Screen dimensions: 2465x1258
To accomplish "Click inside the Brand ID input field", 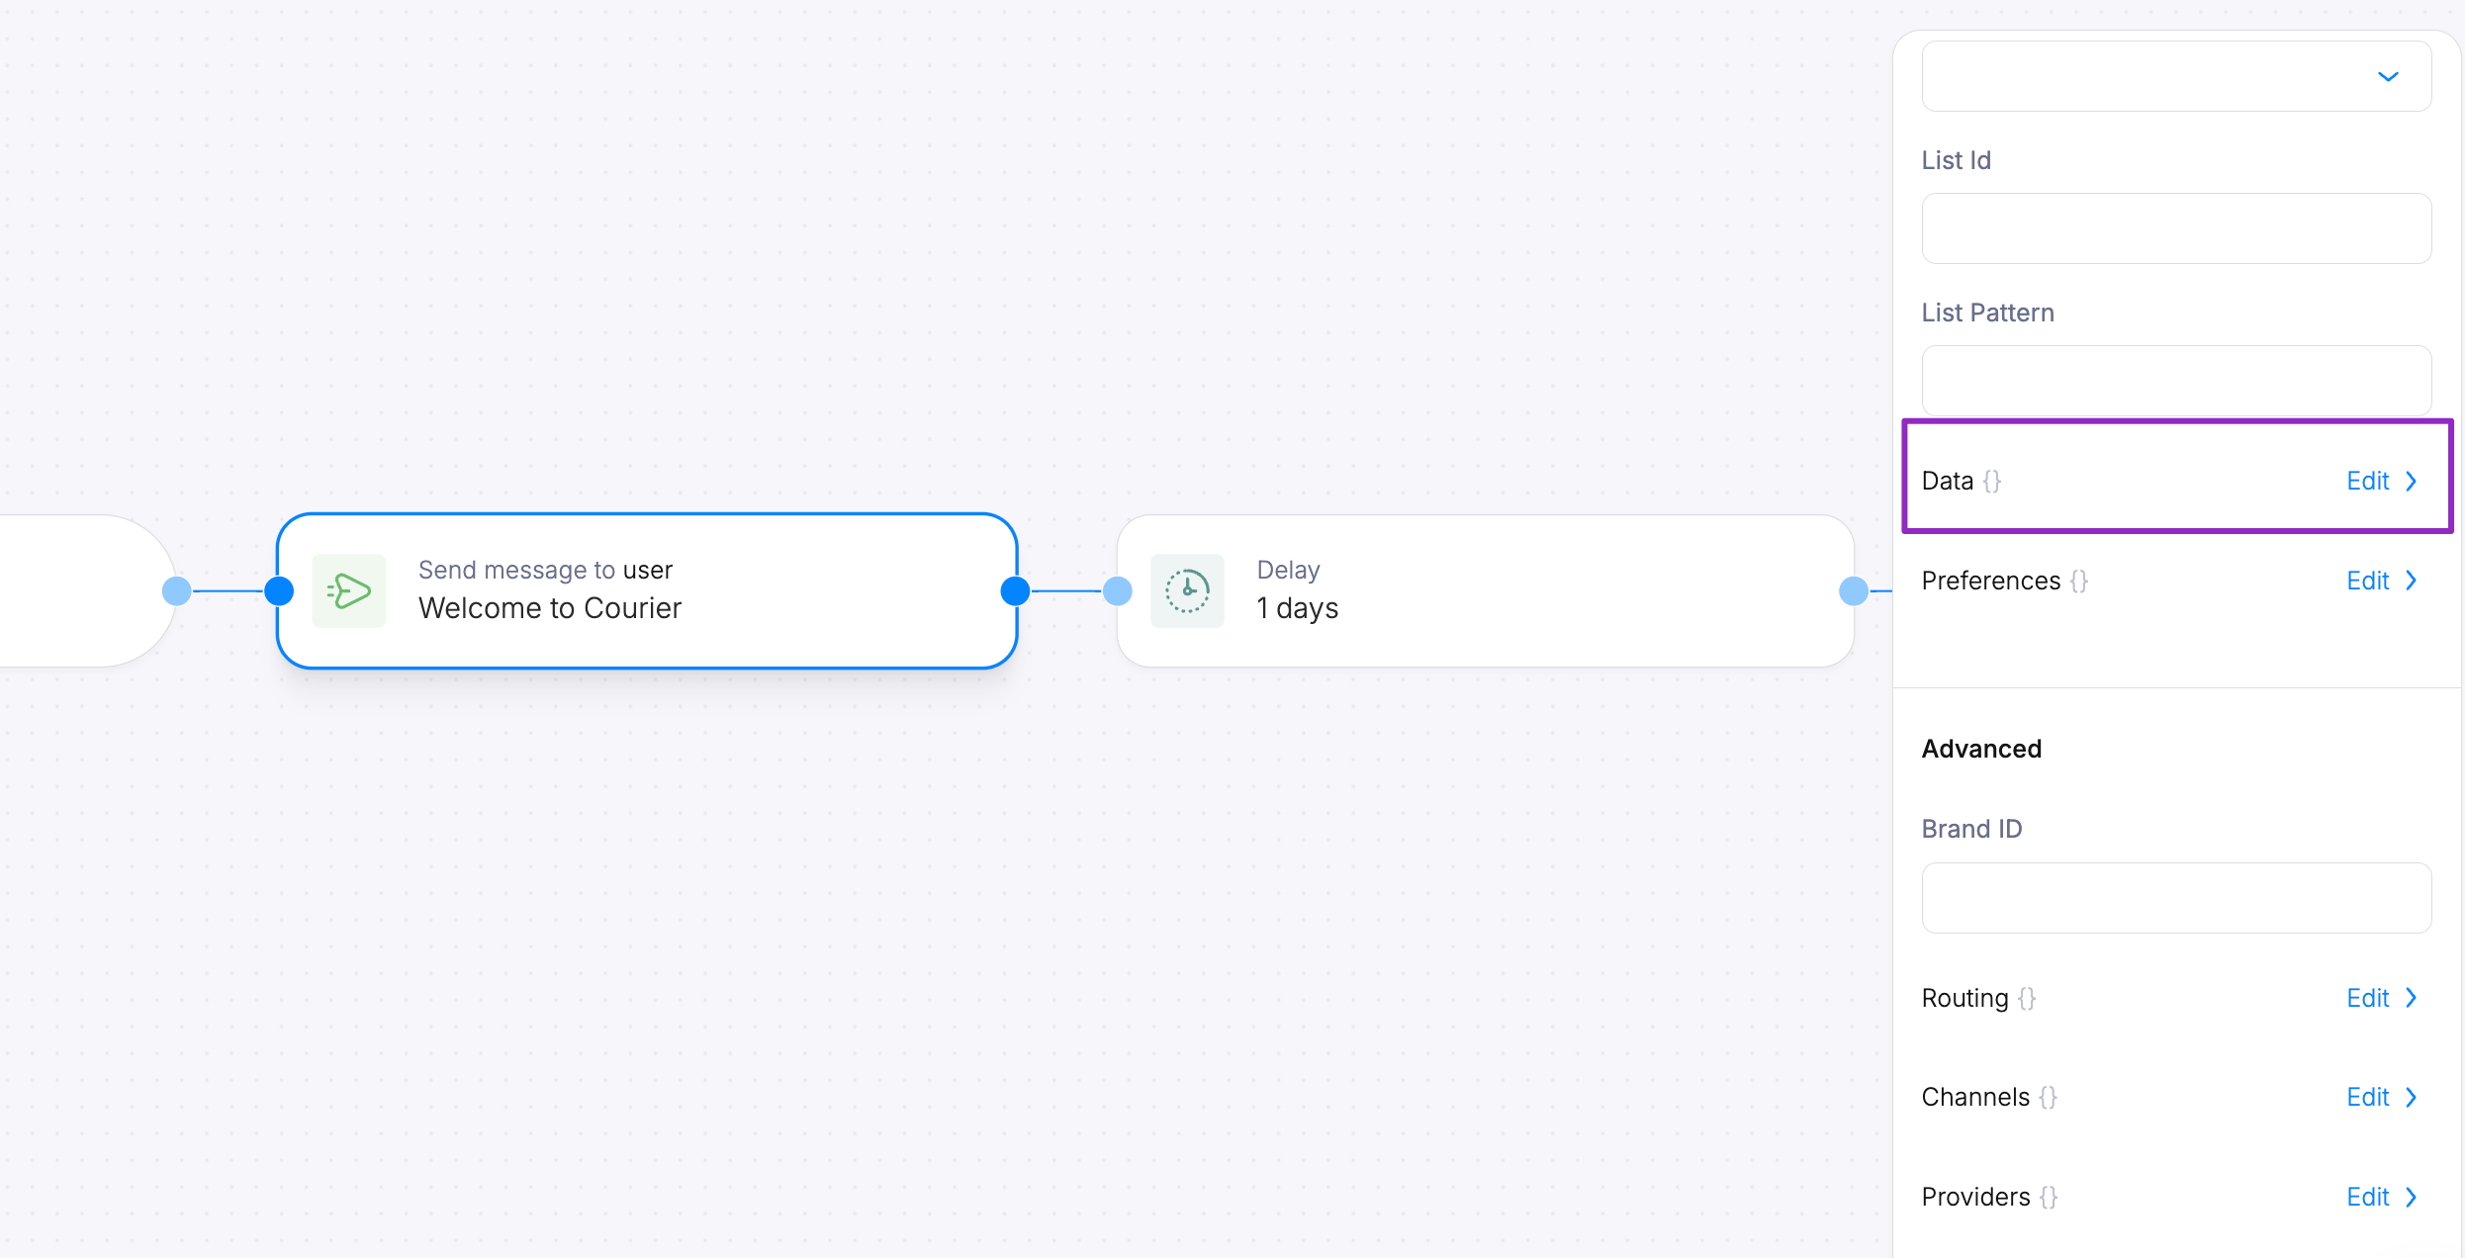I will pyautogui.click(x=2175, y=897).
